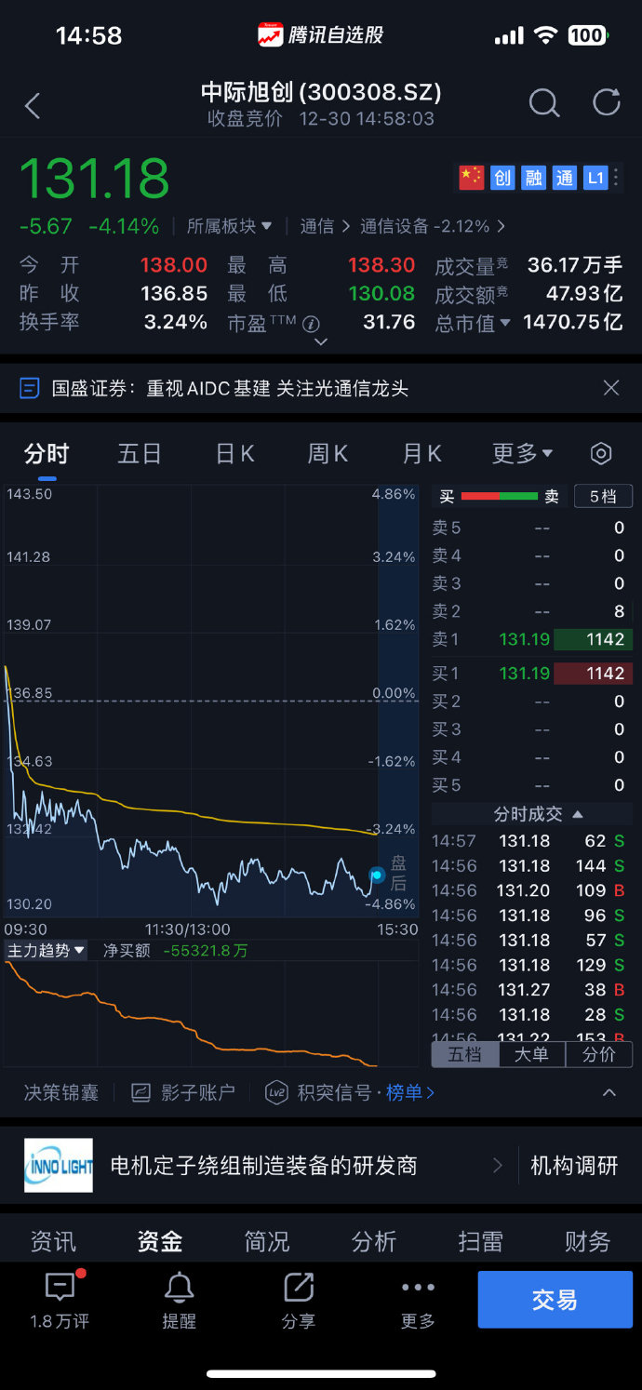This screenshot has width=642, height=1390.
Task: Open the 榜单 link
Action: pyautogui.click(x=410, y=1092)
